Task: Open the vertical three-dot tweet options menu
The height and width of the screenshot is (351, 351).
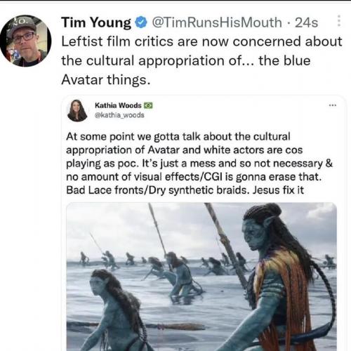Action: 338,21
